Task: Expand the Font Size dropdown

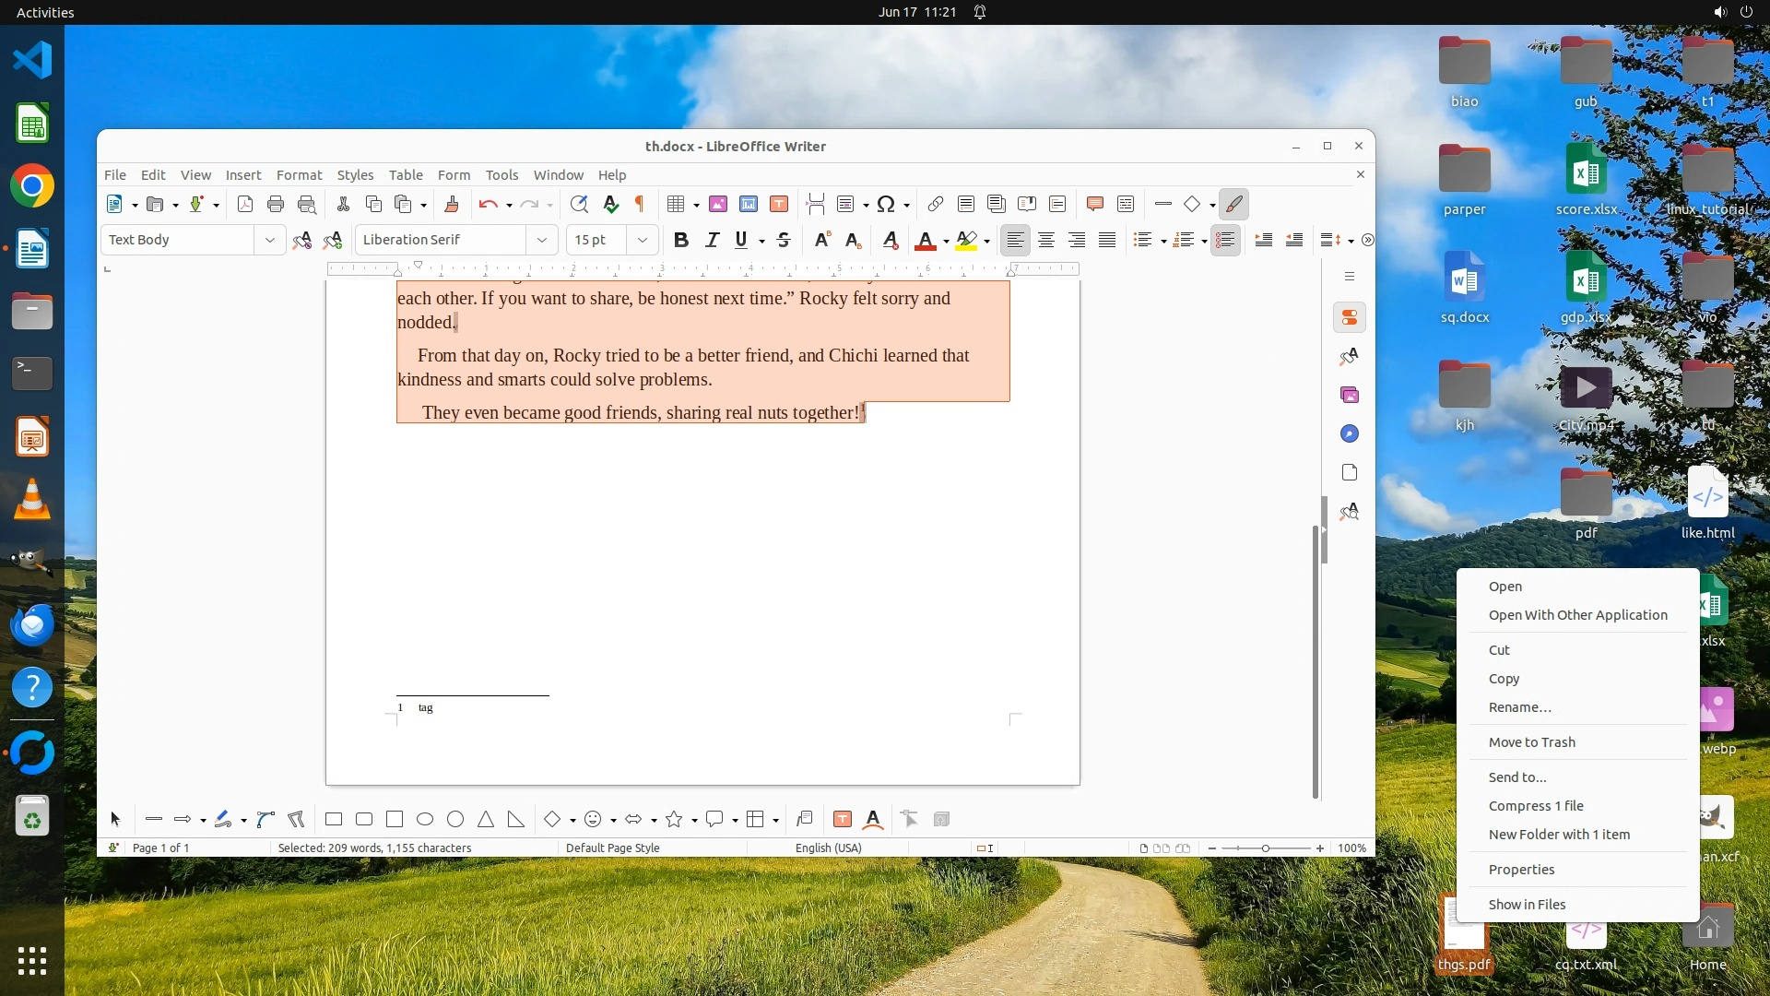Action: tap(643, 241)
